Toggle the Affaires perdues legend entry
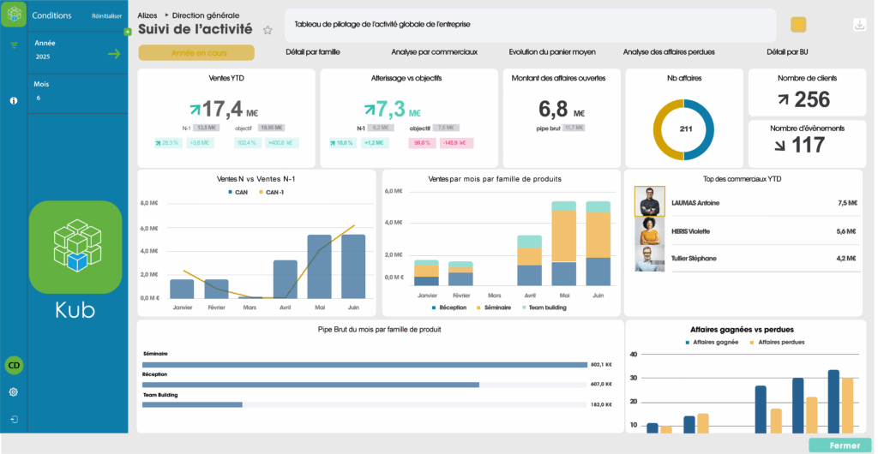 tap(780, 342)
